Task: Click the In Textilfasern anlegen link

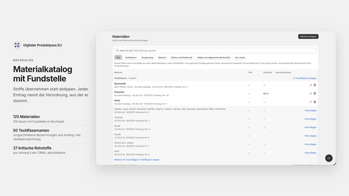Action: (305, 78)
